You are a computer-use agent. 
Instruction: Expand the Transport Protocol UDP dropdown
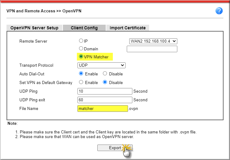click(101, 65)
